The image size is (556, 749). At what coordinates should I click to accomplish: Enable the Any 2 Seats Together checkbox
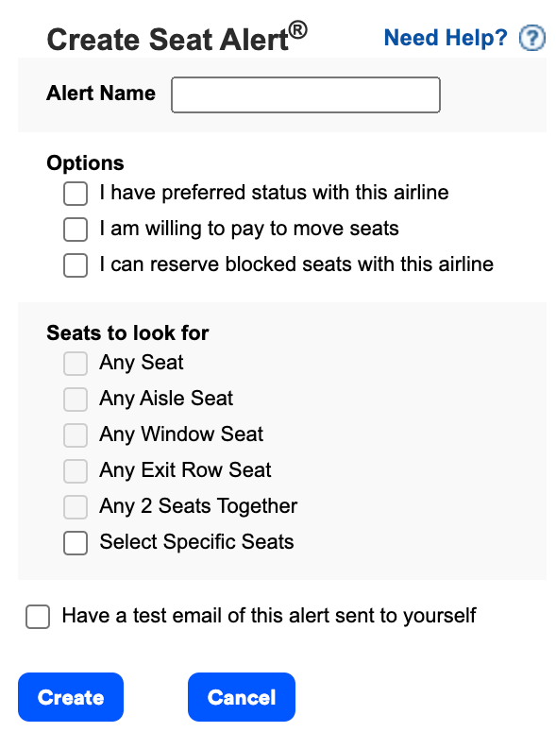[x=76, y=507]
